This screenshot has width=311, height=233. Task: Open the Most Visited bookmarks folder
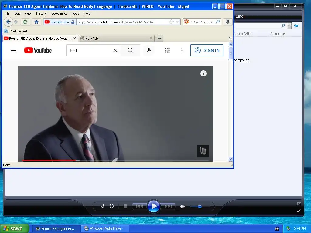15,31
